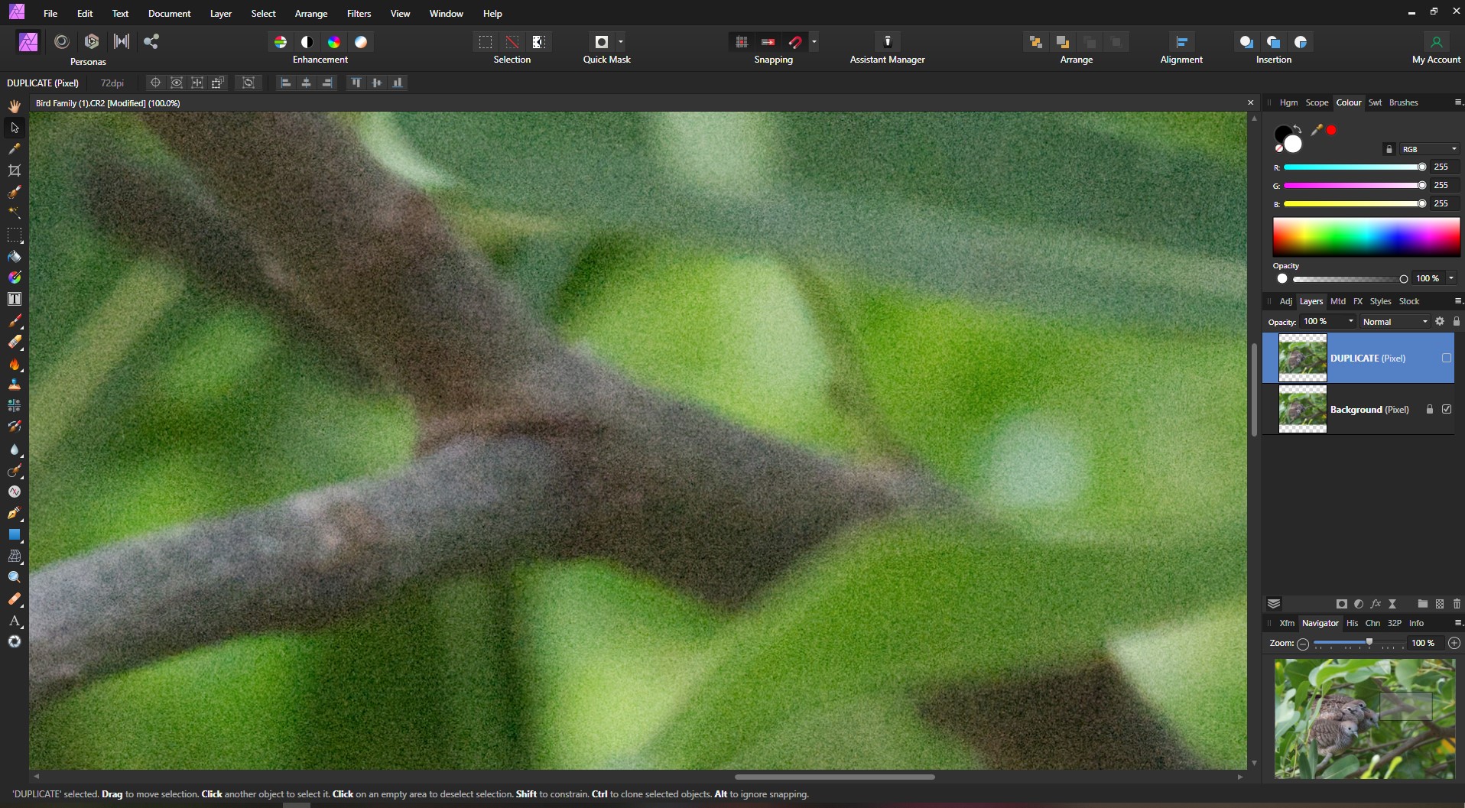The image size is (1465, 808).
Task: Open the Normal blend mode dropdown
Action: click(x=1395, y=322)
